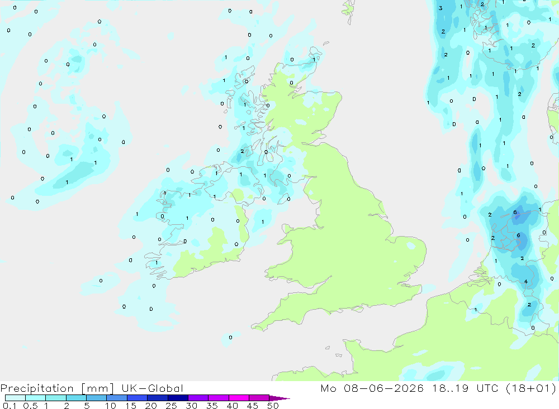Click the '0.1' legend scale label
Viewport: 559px width, 409px height.
[10, 406]
